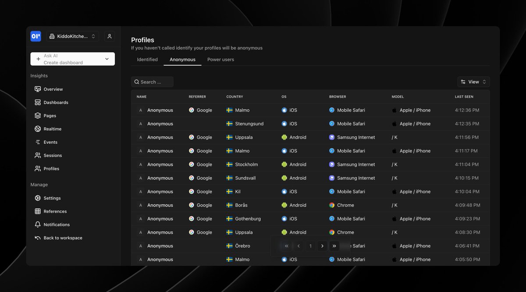526x292 pixels.
Task: Click the REFERRER column header
Action: tap(197, 97)
